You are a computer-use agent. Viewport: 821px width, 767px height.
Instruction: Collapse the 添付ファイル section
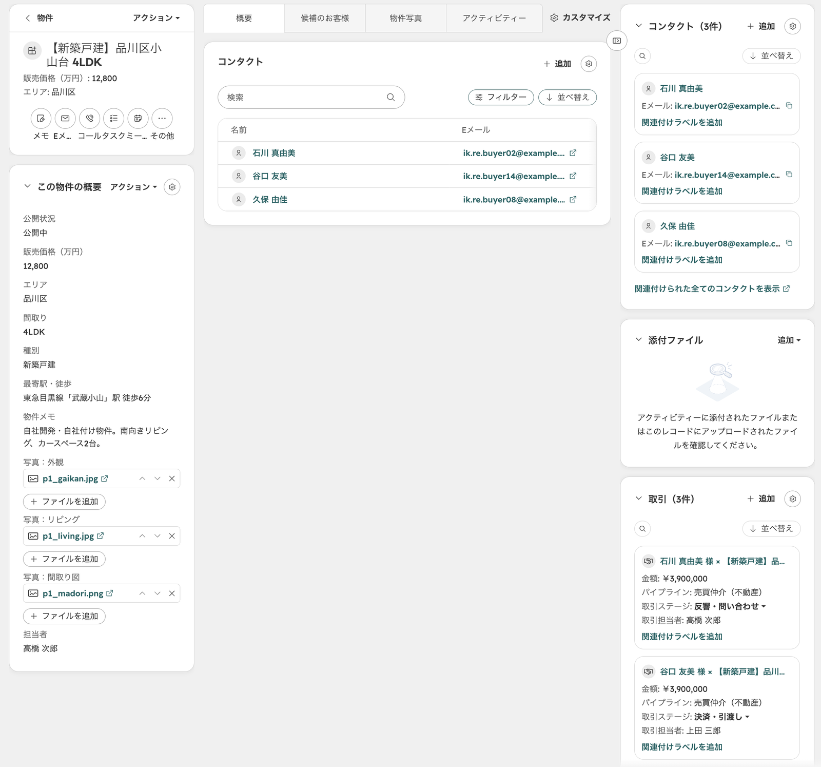(638, 339)
